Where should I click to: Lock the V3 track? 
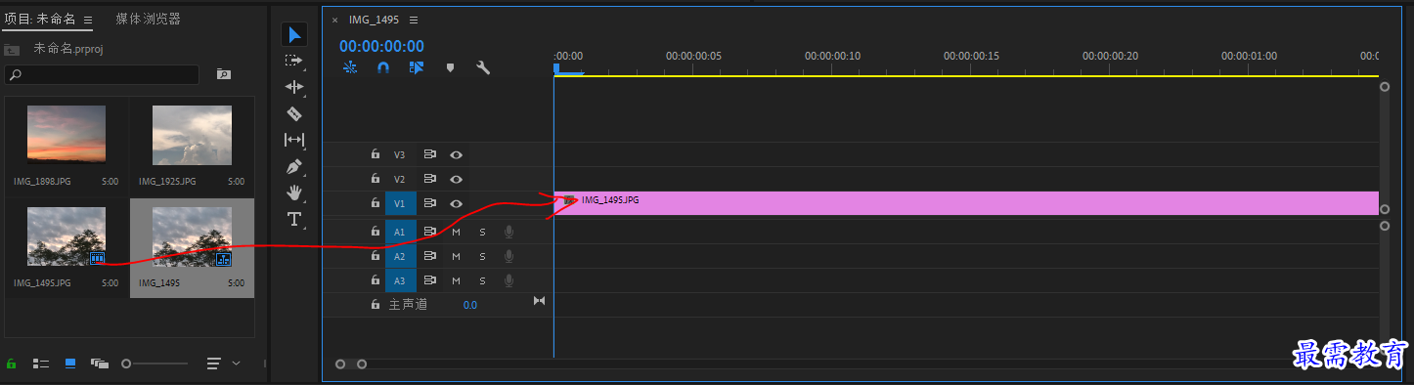pyautogui.click(x=375, y=154)
